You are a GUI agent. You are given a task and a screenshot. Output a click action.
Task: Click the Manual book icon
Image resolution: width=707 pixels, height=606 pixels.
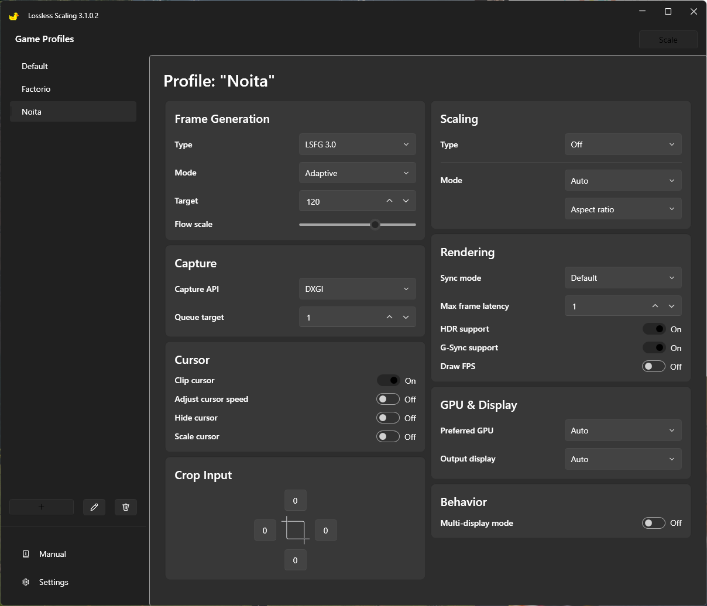click(x=26, y=554)
